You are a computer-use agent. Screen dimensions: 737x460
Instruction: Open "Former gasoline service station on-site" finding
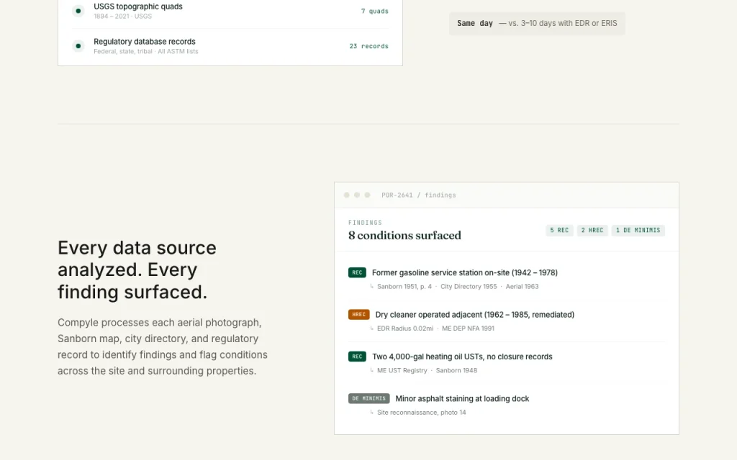(465, 272)
